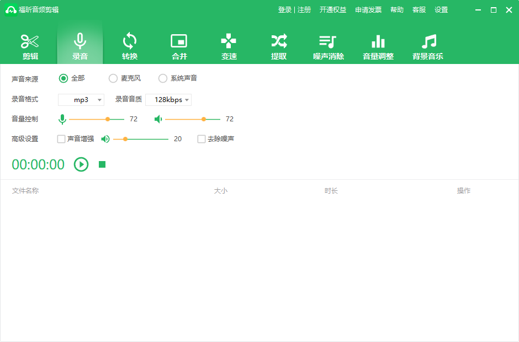Enable the 声音增强 sound enhancement option

[61, 138]
